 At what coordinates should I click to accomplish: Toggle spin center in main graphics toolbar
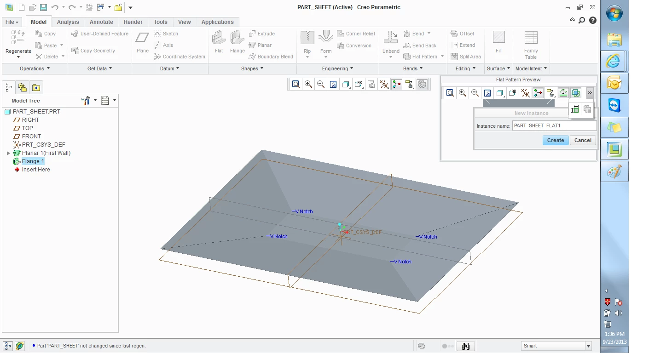tap(397, 84)
